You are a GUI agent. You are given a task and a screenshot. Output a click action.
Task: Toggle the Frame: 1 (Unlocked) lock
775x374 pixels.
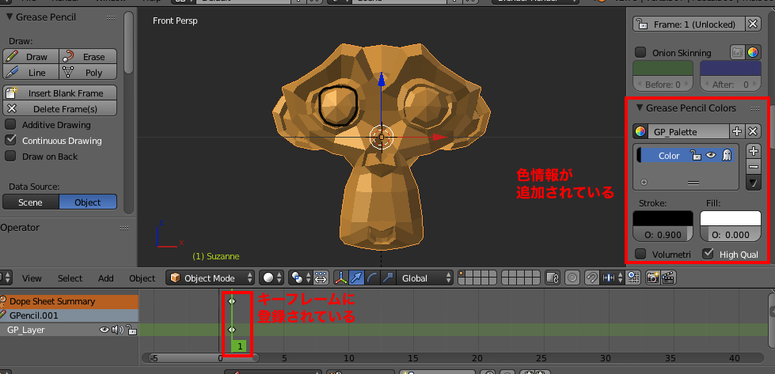(641, 25)
